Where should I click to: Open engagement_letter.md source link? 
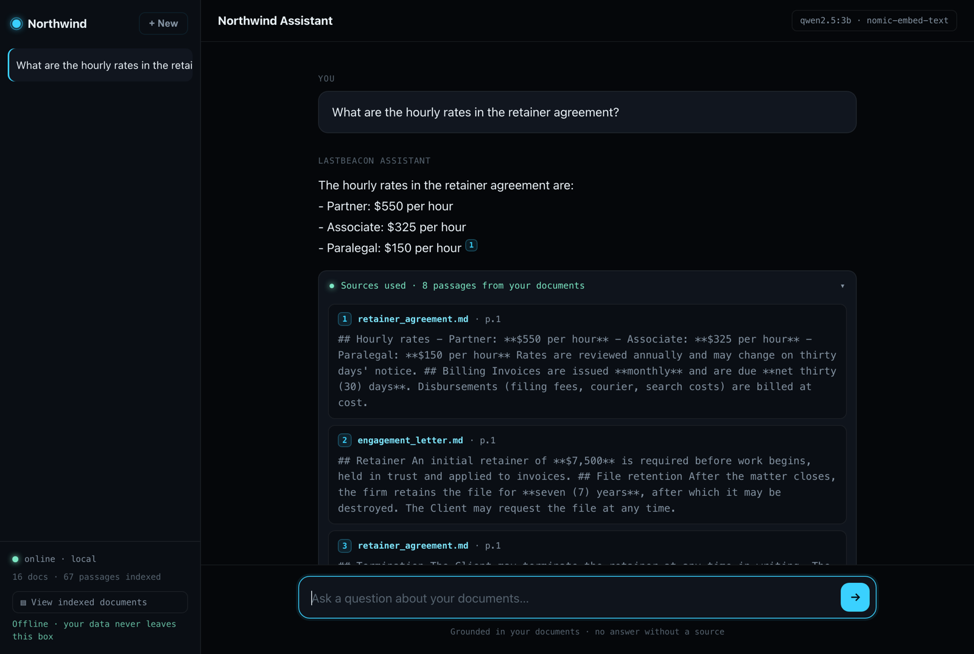click(x=410, y=440)
